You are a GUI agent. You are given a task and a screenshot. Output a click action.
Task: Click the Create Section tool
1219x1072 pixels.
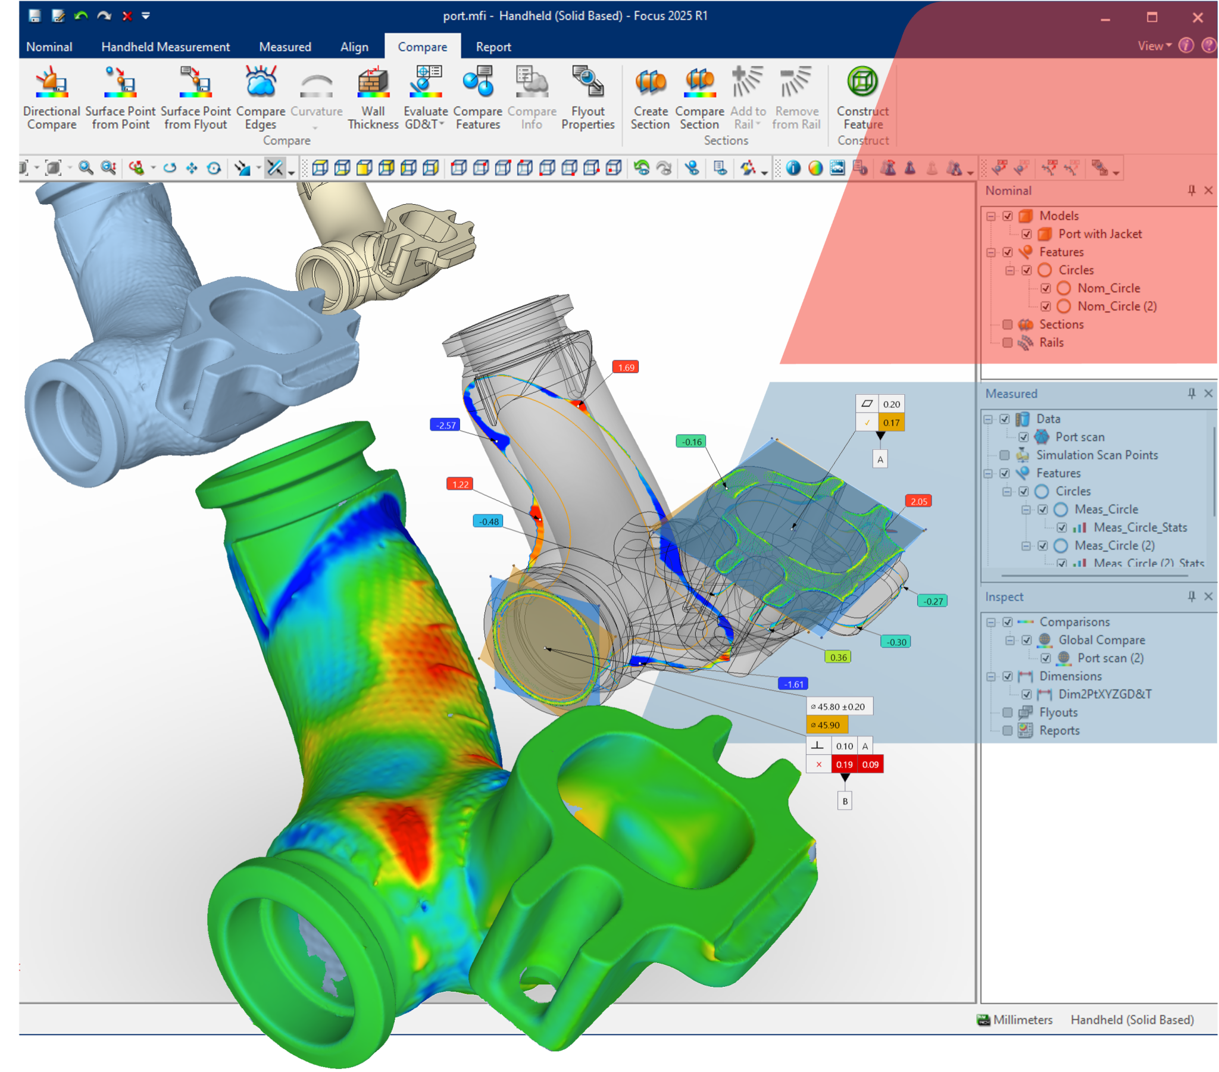pyautogui.click(x=650, y=98)
